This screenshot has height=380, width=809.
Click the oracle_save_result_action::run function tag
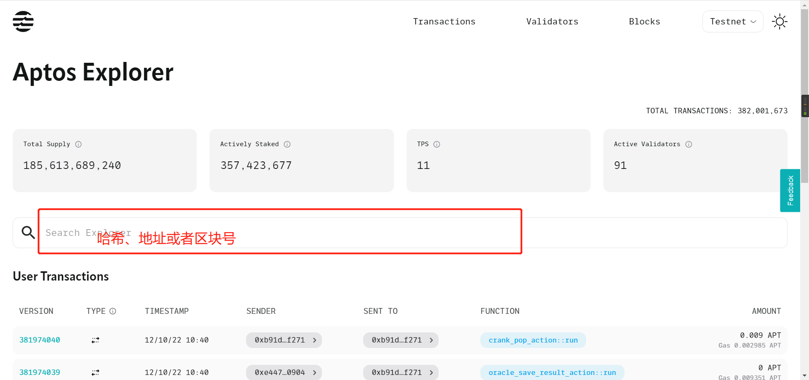tap(552, 372)
